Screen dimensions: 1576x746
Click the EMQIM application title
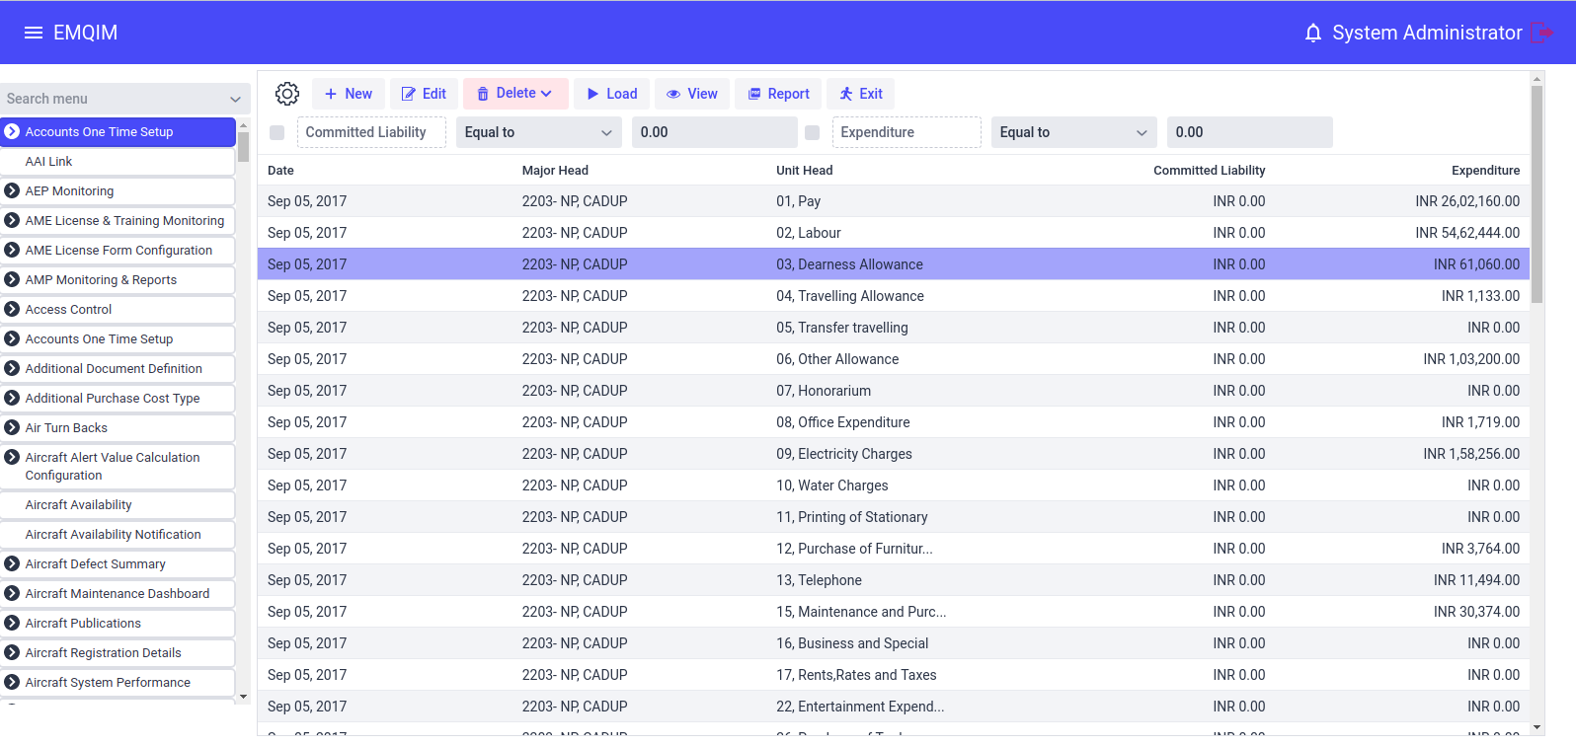tap(85, 33)
